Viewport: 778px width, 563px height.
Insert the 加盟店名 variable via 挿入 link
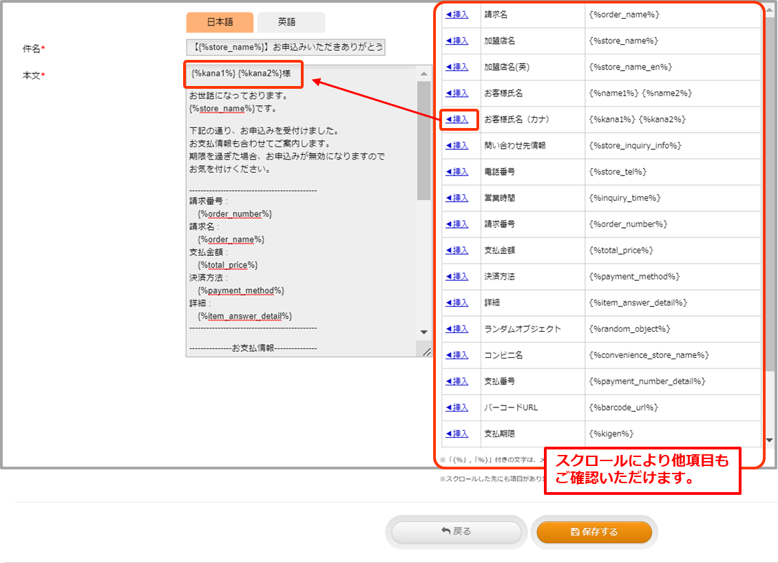point(457,41)
